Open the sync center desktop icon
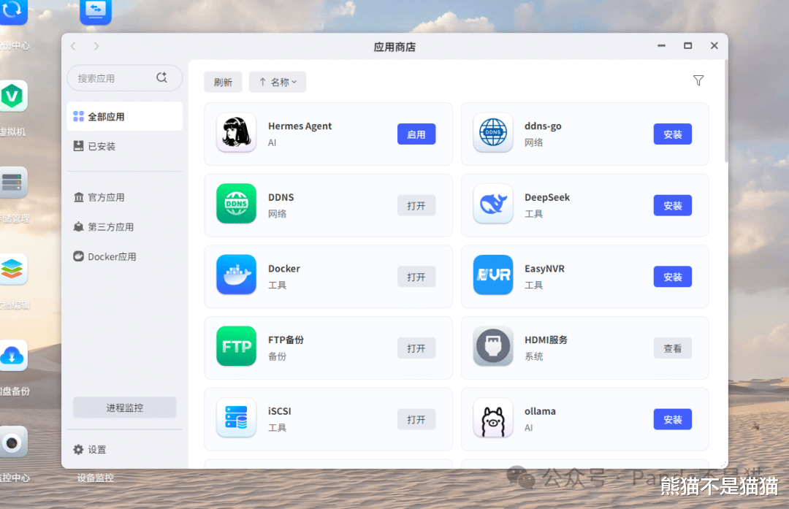Viewport: 789px width, 509px height. coord(12,12)
